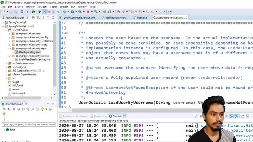This screenshot has width=253, height=142.
Task: Click the New file toolbar icon
Action: [4, 12]
